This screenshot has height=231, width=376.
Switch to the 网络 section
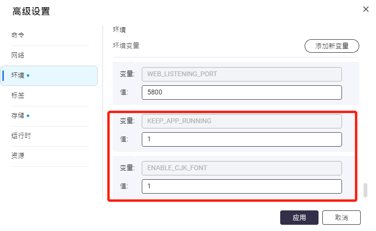tap(18, 56)
